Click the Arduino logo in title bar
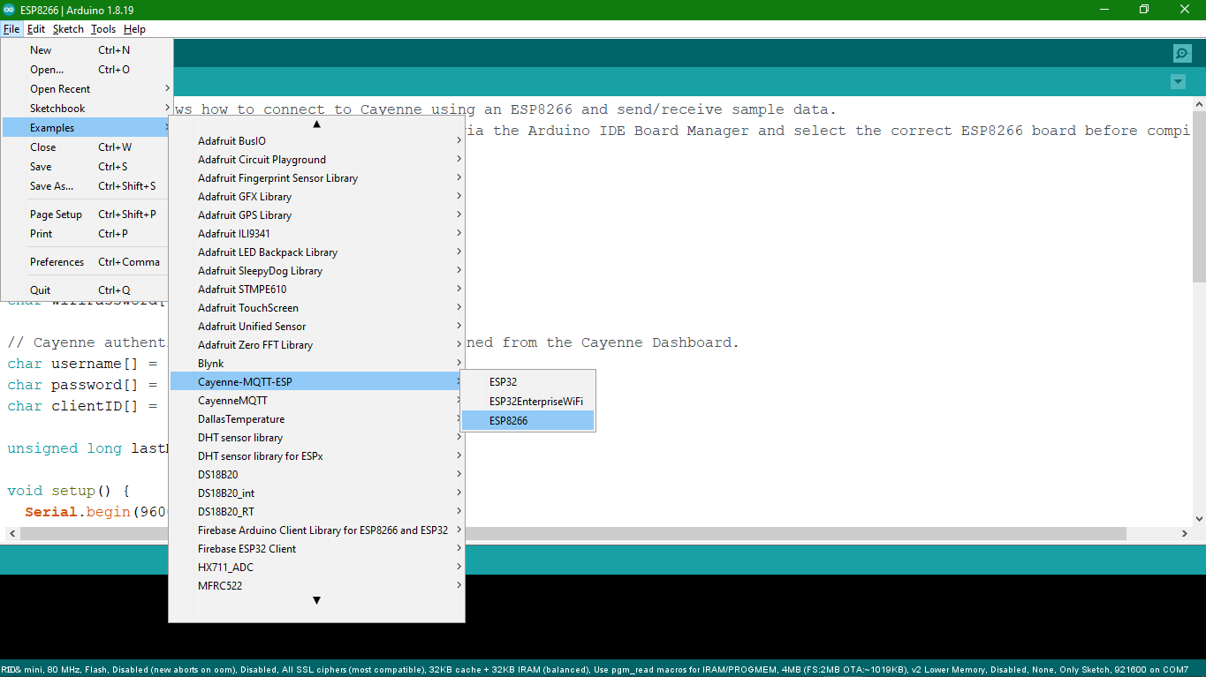Screen dimensions: 1206x677 point(9,10)
